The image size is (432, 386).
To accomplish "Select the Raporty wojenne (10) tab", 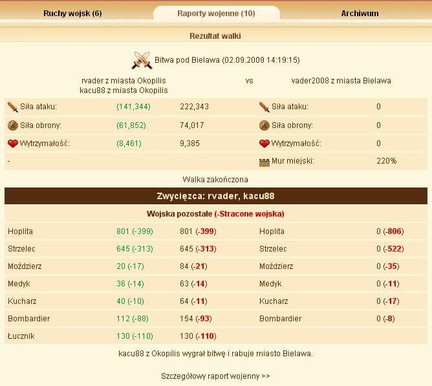I will tap(216, 13).
